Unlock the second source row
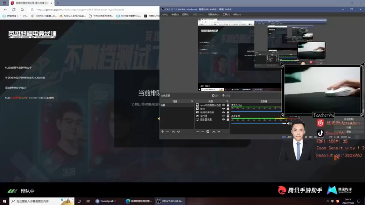The image size is (365, 205). (228, 109)
